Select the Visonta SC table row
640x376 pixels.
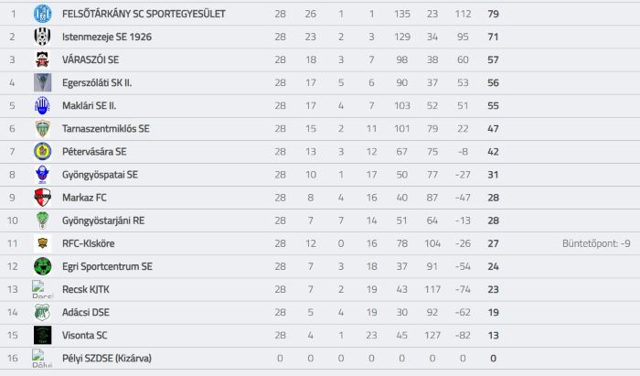320,336
